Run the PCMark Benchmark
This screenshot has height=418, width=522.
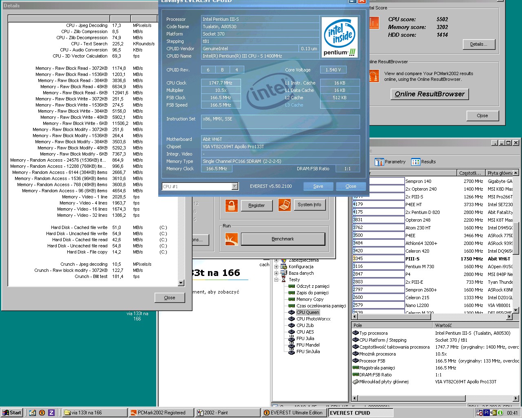[283, 239]
